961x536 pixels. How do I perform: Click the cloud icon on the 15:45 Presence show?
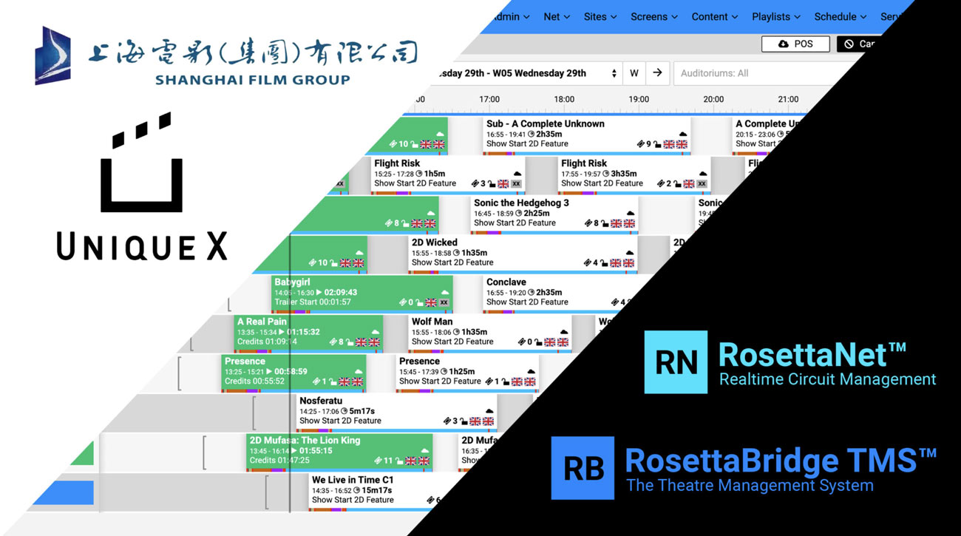click(x=531, y=373)
